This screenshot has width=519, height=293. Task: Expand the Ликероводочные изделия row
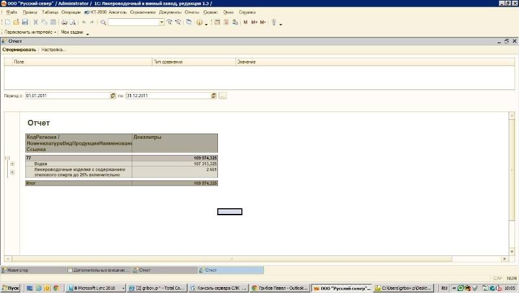(x=12, y=172)
